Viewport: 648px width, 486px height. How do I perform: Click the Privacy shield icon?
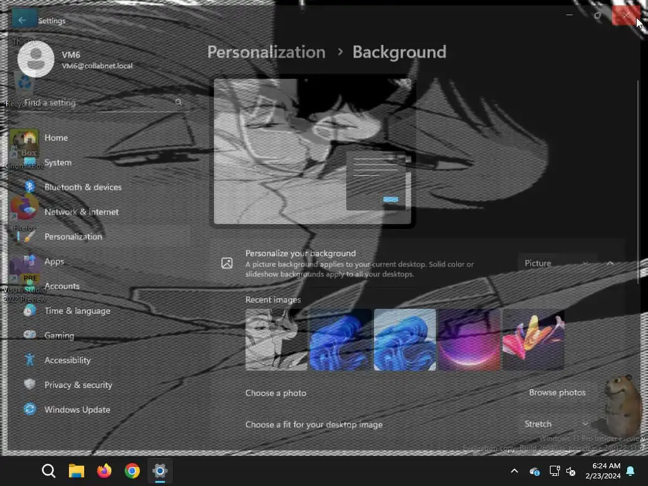(x=29, y=384)
